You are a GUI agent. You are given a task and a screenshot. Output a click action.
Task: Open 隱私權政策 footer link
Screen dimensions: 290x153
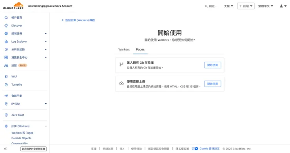(x=182, y=149)
